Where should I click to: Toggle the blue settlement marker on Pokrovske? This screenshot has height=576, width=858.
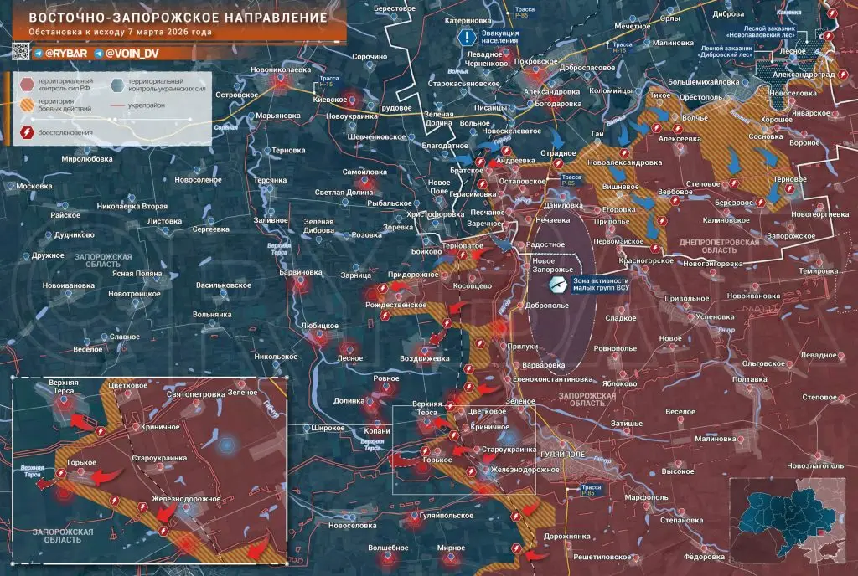point(535,69)
